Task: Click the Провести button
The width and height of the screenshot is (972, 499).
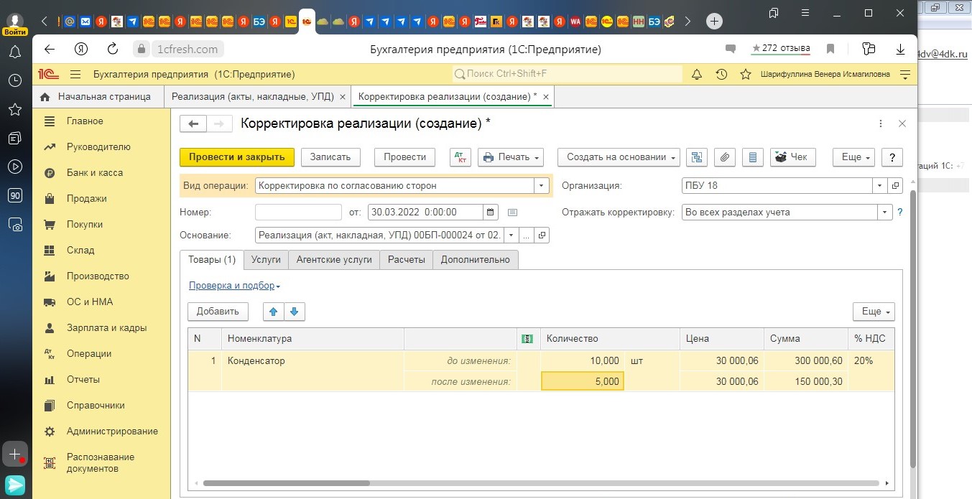Action: (404, 157)
